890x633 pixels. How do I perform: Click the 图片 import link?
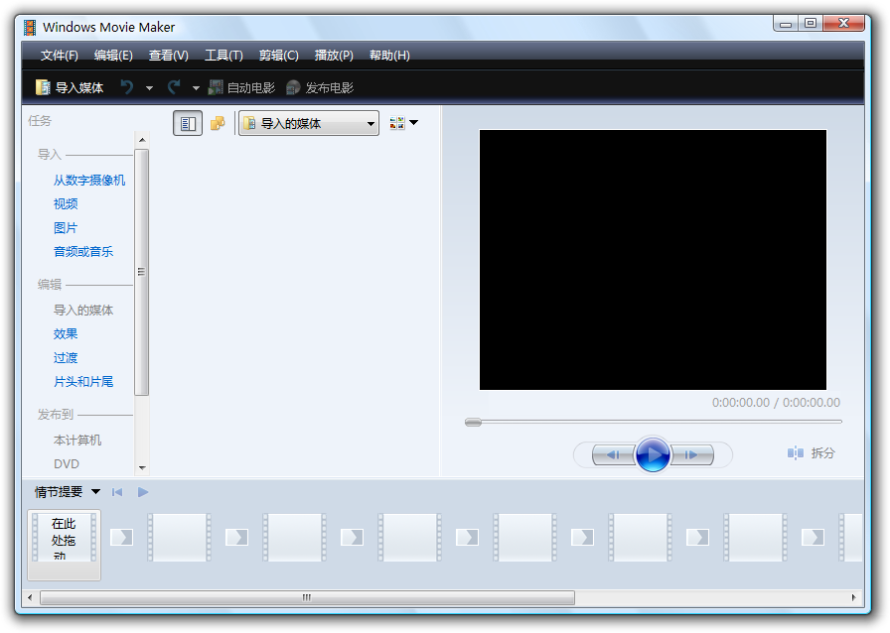[x=66, y=228]
